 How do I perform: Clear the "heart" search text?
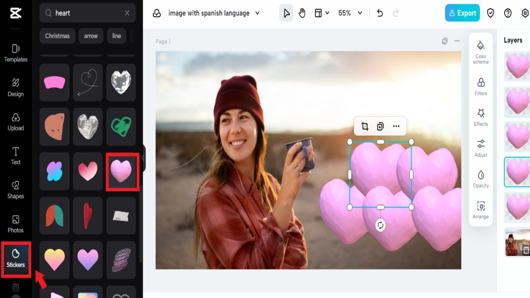(x=127, y=13)
